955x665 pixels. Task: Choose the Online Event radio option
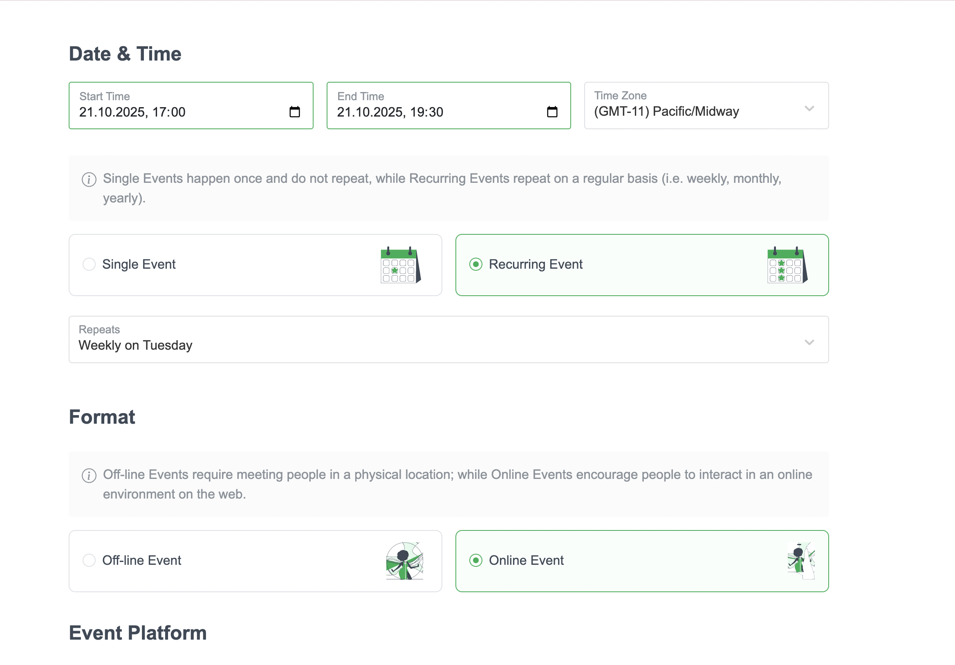[x=475, y=560]
